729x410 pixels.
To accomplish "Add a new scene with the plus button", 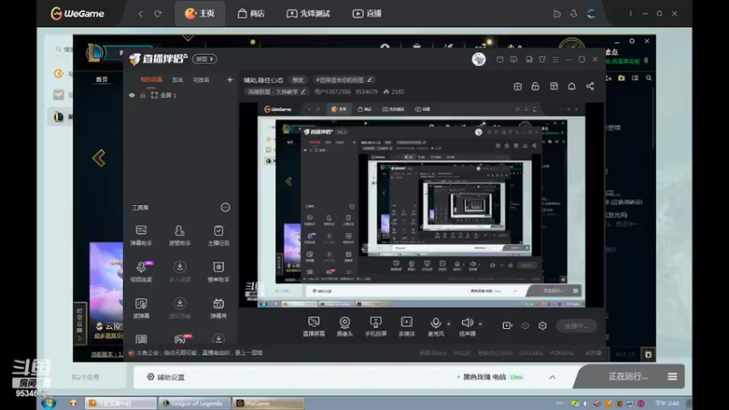I will click(230, 80).
